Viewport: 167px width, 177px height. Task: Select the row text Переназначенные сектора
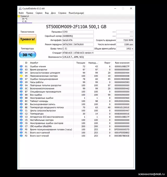[44, 76]
